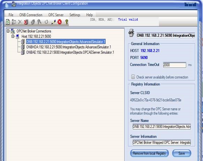Click the server icon beside the ONBHDA entry
The image size is (203, 161).
[23, 47]
